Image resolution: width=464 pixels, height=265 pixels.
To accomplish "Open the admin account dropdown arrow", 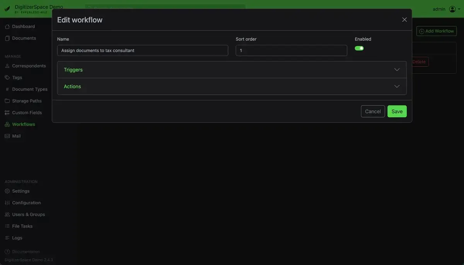I will [x=459, y=9].
